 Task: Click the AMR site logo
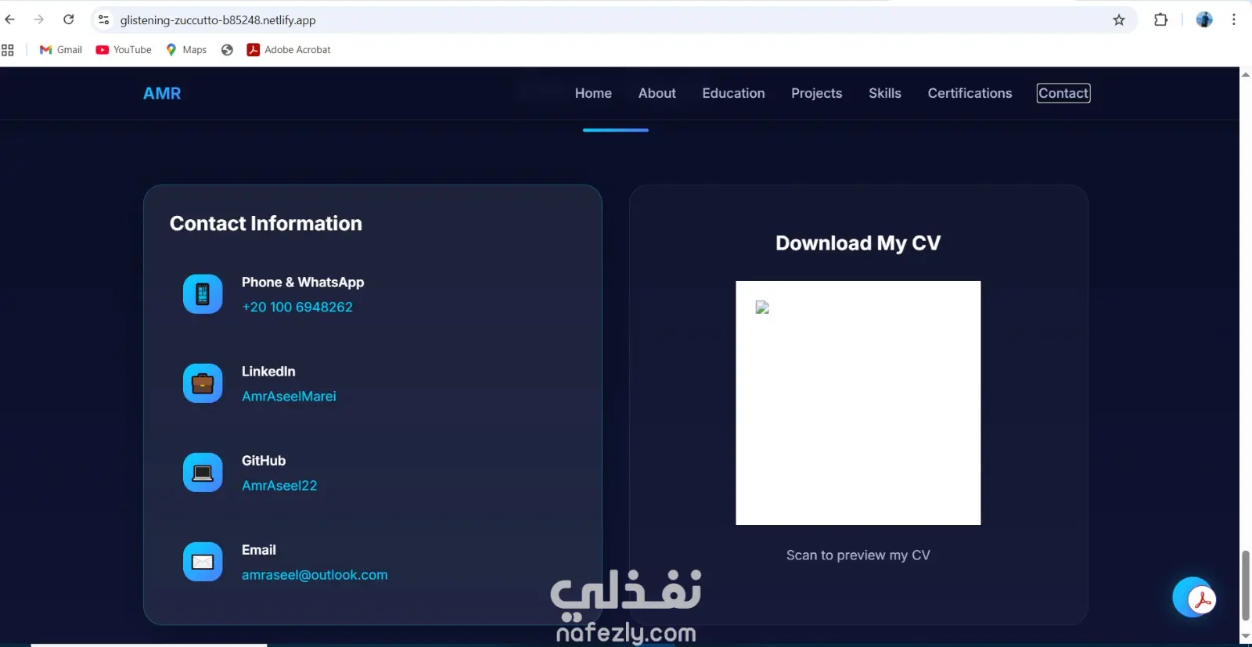(x=162, y=93)
